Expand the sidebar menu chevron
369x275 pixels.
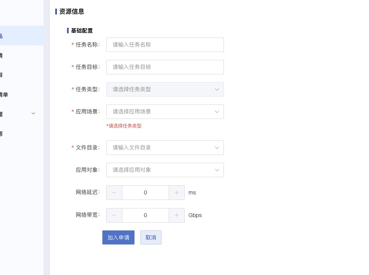tap(33, 113)
